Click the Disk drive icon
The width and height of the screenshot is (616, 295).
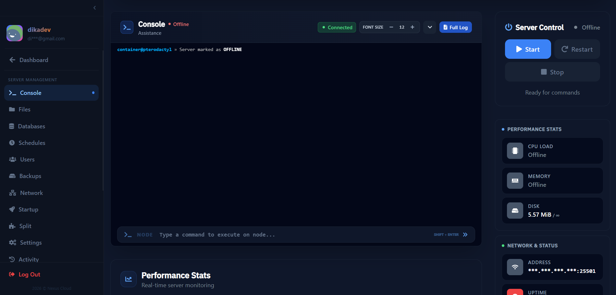click(515, 211)
